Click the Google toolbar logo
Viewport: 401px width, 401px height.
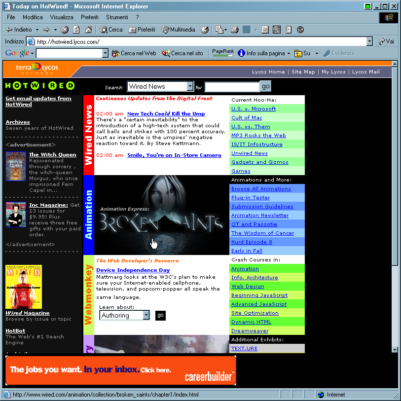(x=17, y=53)
